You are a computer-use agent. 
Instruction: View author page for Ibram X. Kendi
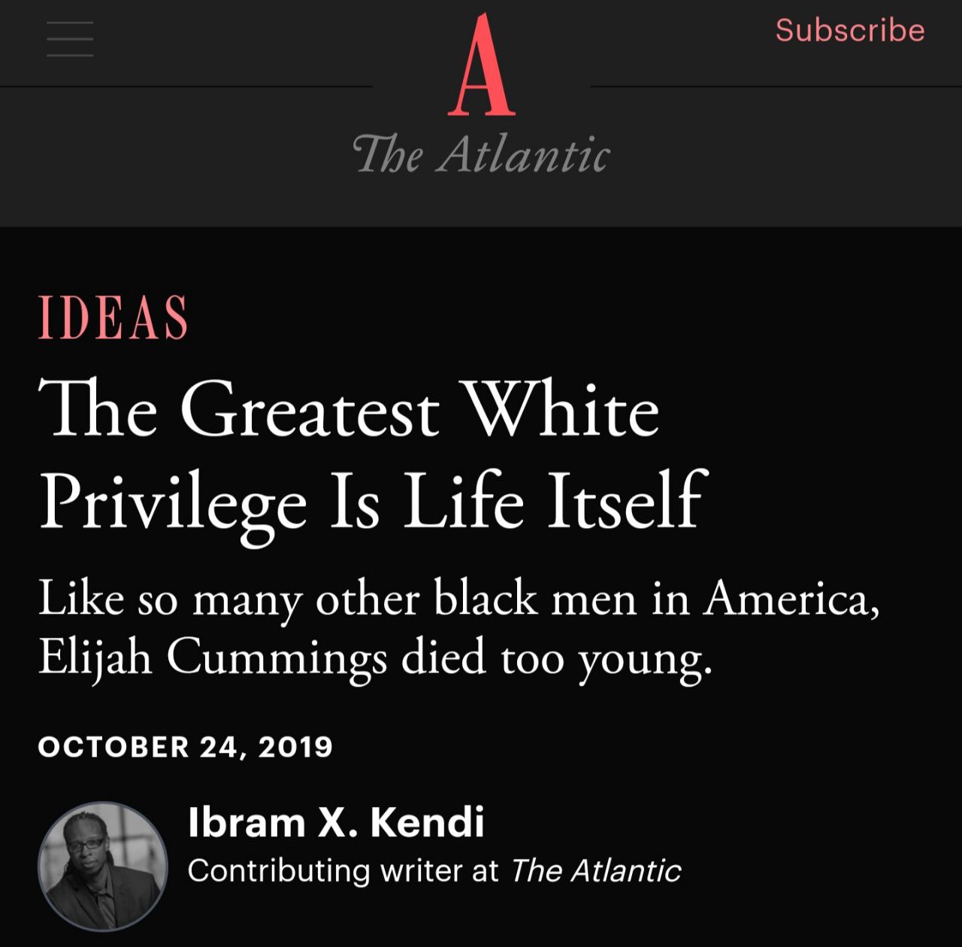click(336, 822)
